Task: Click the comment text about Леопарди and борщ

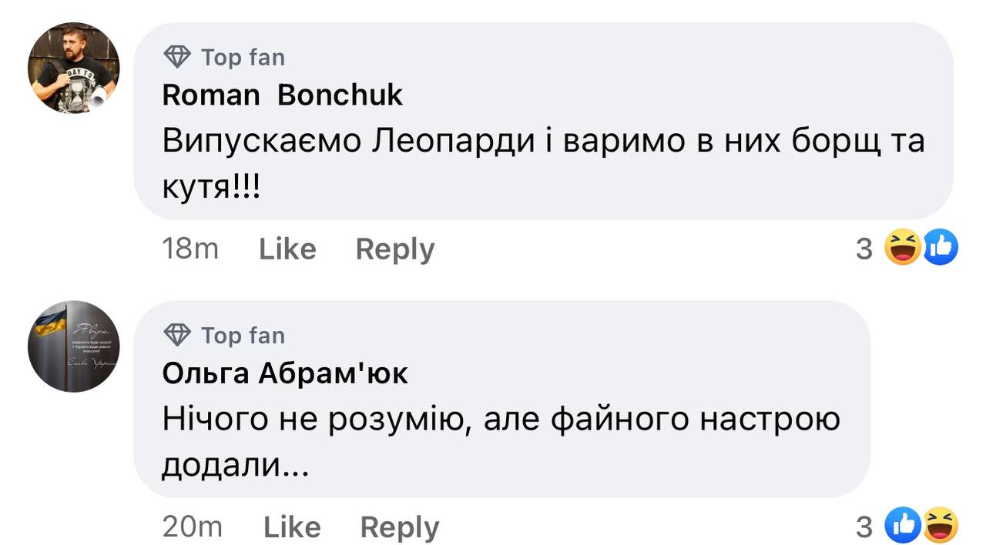Action: (x=542, y=142)
